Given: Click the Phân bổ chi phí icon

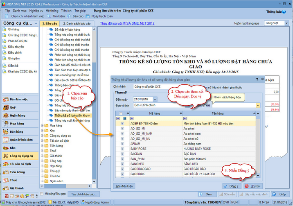Looking at the screenshot, I should click(x=5, y=41).
